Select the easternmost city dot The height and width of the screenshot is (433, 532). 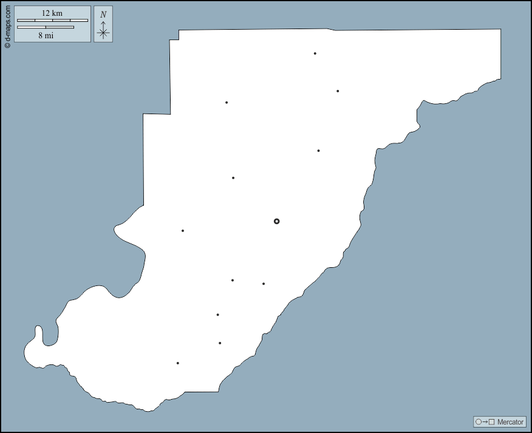click(x=338, y=91)
